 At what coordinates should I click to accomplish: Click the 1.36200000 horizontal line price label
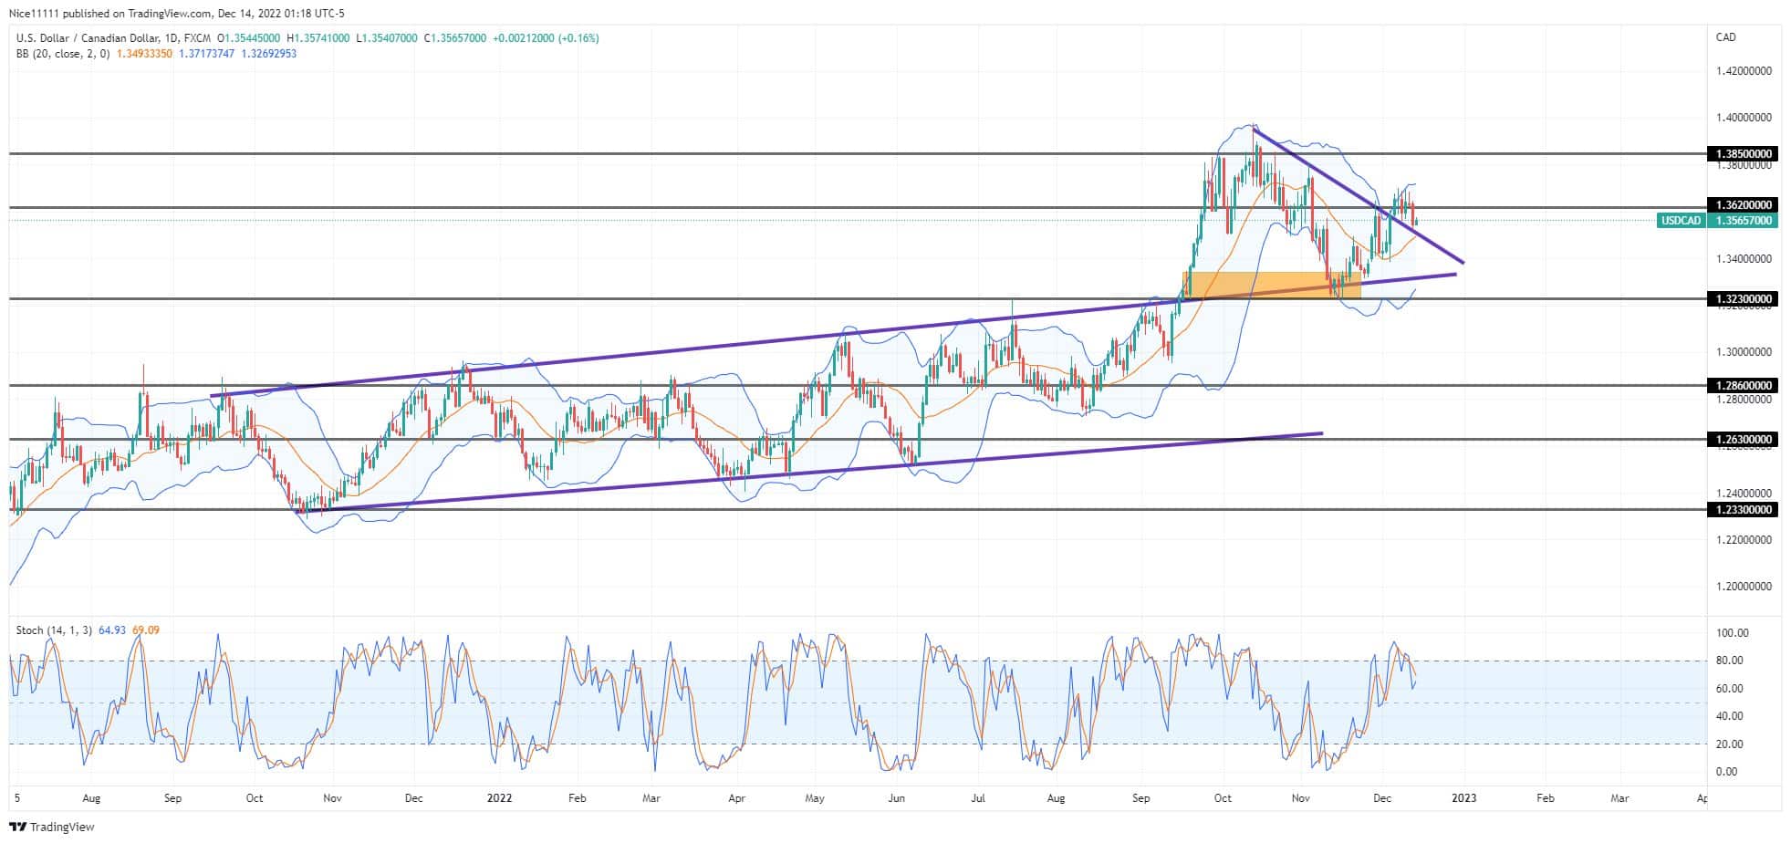(x=1742, y=206)
